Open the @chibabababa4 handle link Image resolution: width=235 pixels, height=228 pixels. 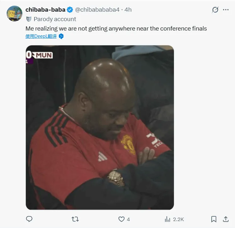[x=97, y=10]
